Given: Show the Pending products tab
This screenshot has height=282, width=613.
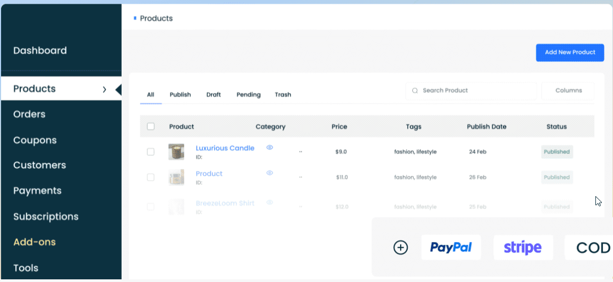Looking at the screenshot, I should (x=249, y=94).
